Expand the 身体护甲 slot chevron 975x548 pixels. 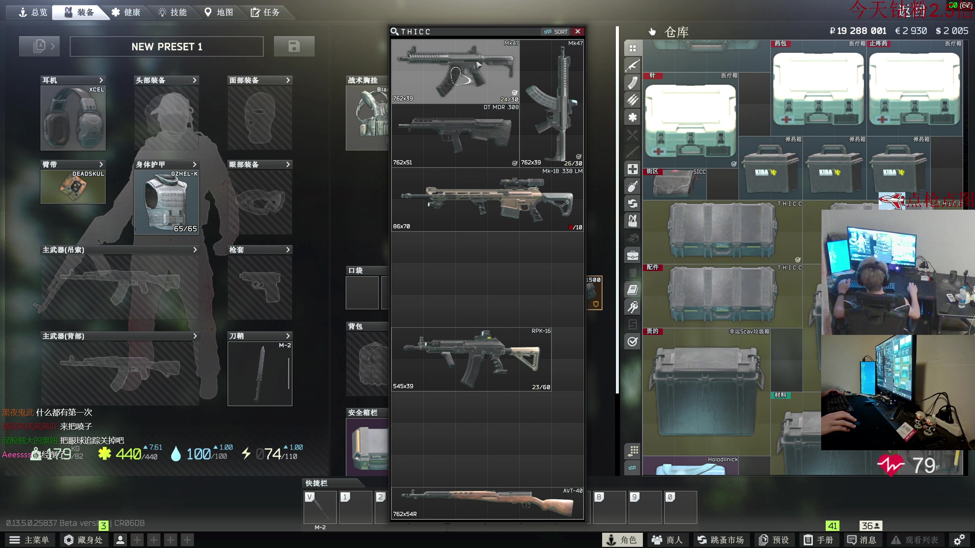pos(195,164)
